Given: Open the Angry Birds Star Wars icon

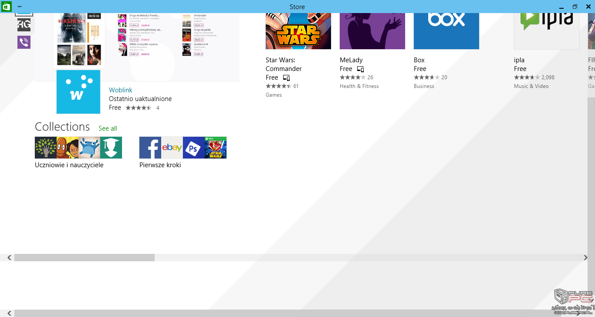Looking at the screenshot, I should pyautogui.click(x=216, y=148).
